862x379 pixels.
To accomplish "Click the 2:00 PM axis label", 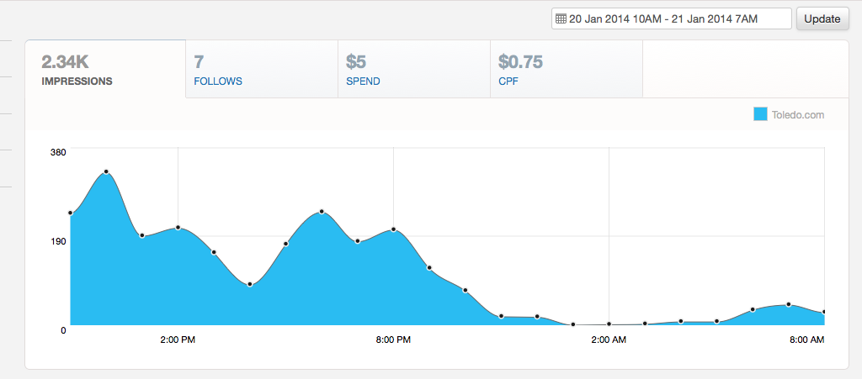I will [178, 340].
